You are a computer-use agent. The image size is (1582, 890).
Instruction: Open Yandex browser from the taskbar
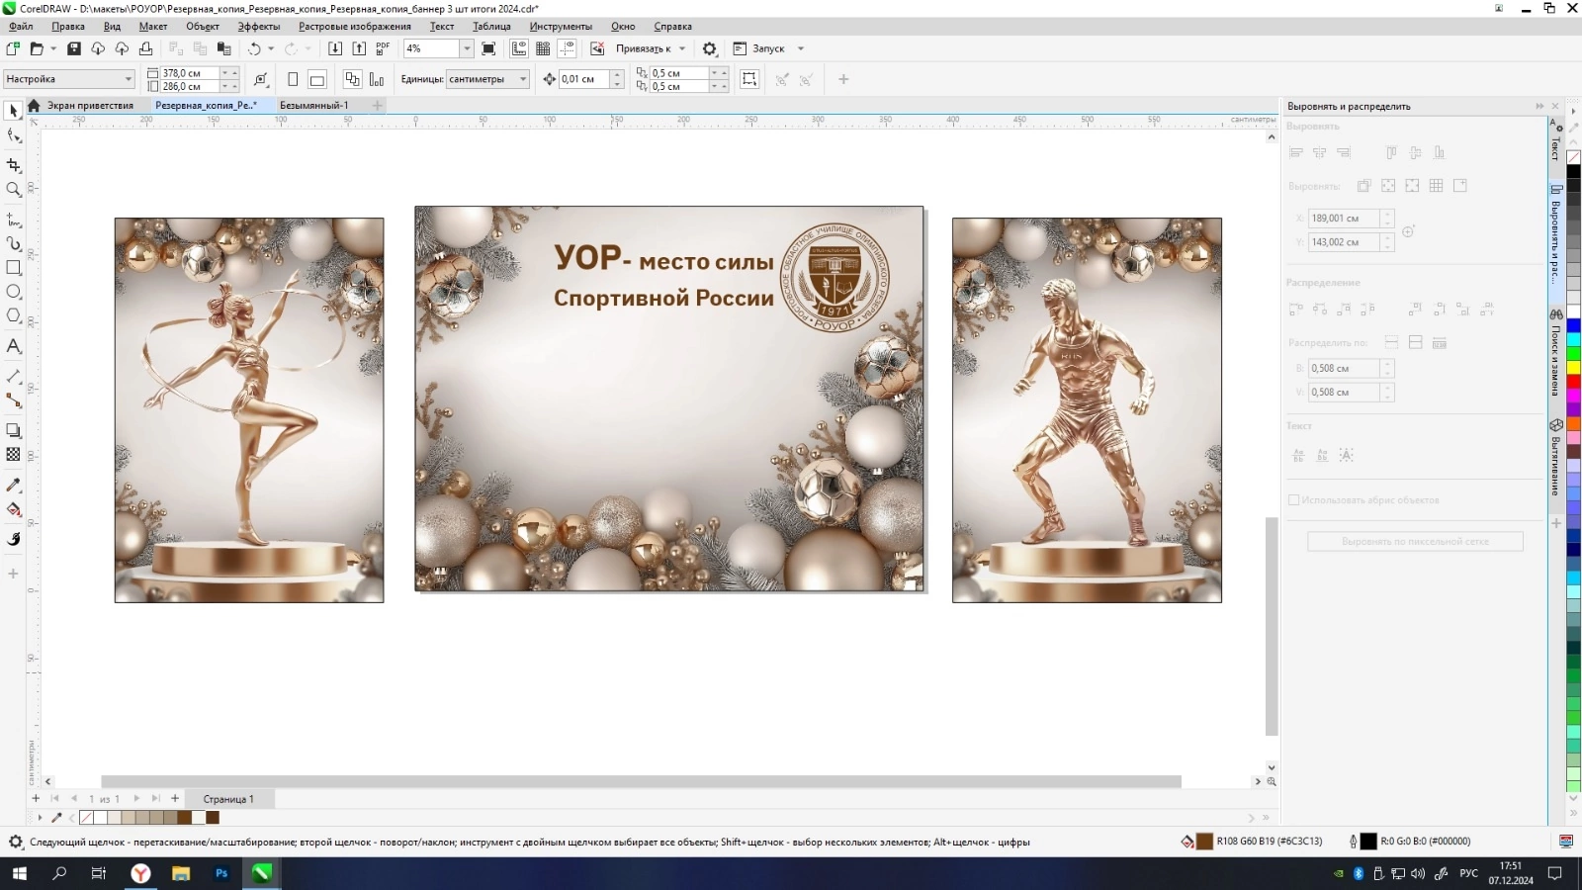pos(141,873)
